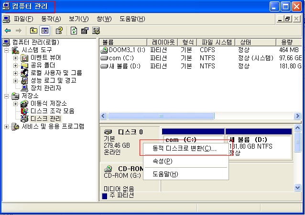Screen dimensions: 305x215
Task: Click the 공유 폴더 folder icon
Action: tap(24, 65)
